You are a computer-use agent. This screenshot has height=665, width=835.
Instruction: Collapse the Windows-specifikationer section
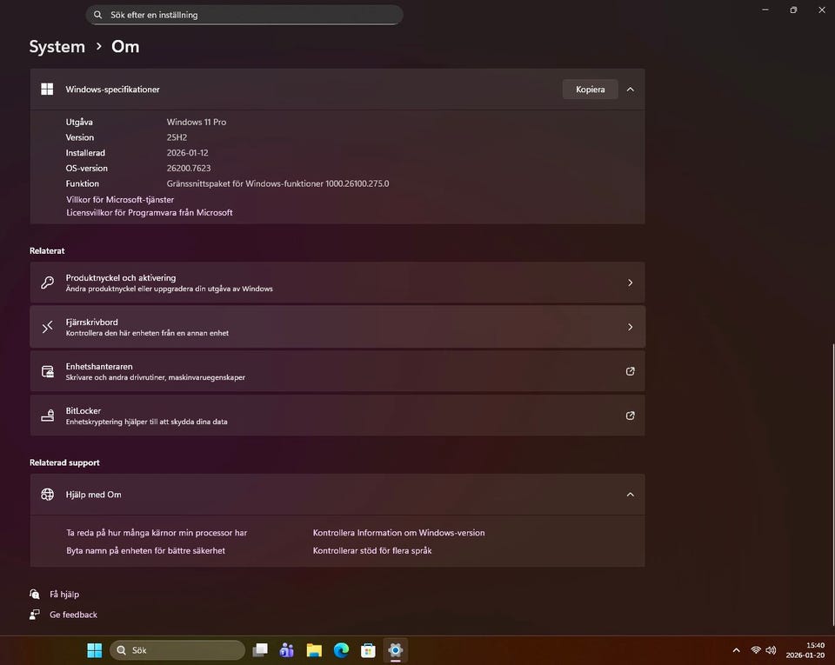pos(630,90)
